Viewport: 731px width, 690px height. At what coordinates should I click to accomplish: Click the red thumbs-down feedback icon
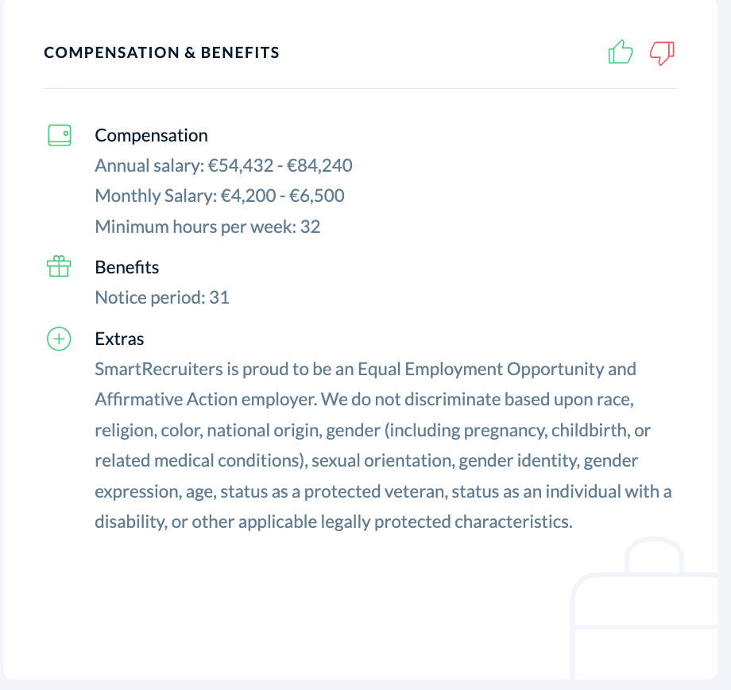click(x=662, y=52)
